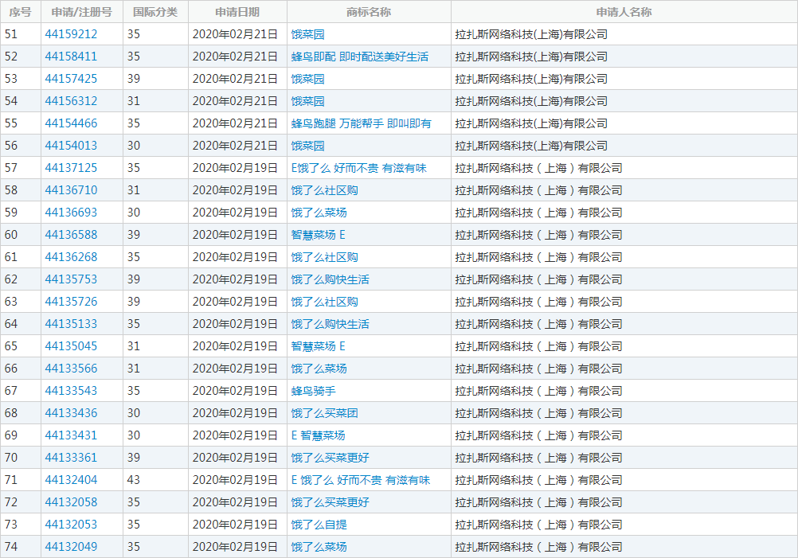This screenshot has height=558, width=798.
Task: Open trademark 饿了么社区购 in row 61
Action: pyautogui.click(x=324, y=257)
